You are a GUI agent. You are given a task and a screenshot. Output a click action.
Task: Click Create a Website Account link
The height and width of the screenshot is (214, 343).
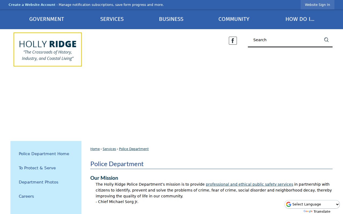32,5
